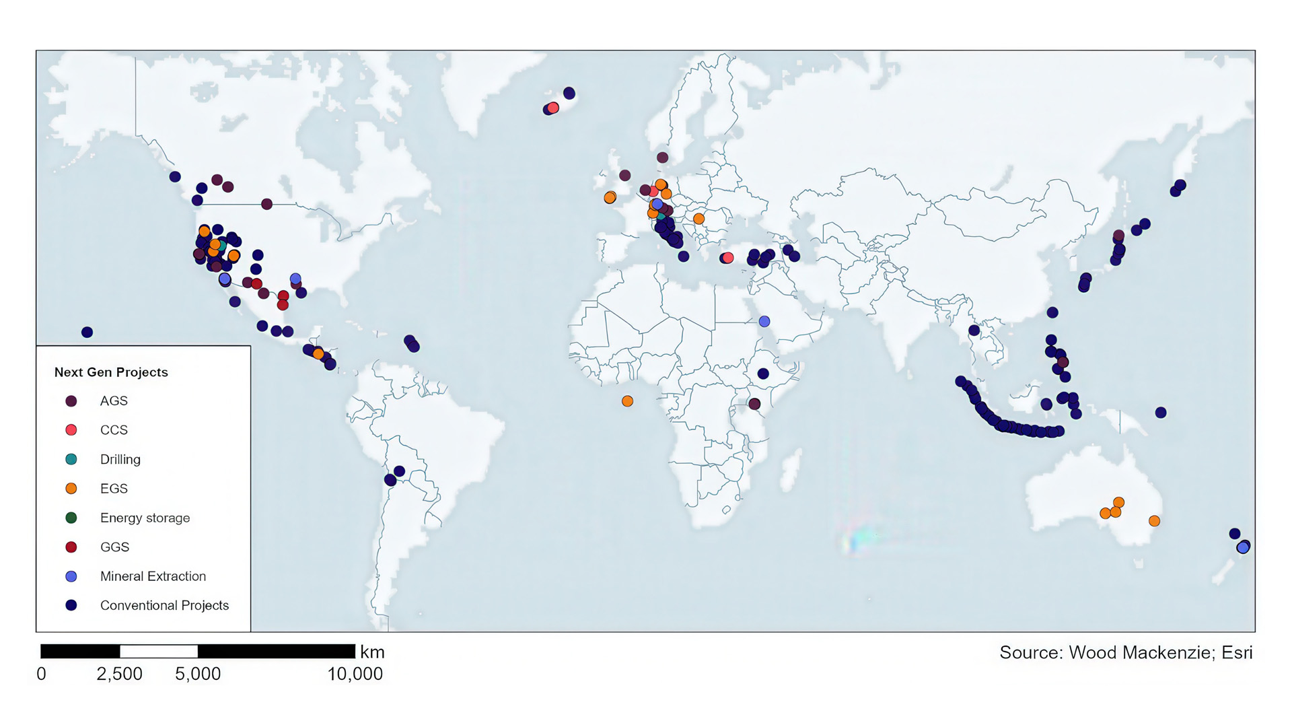Select the 'Next Gen Projects' legend title

click(111, 372)
